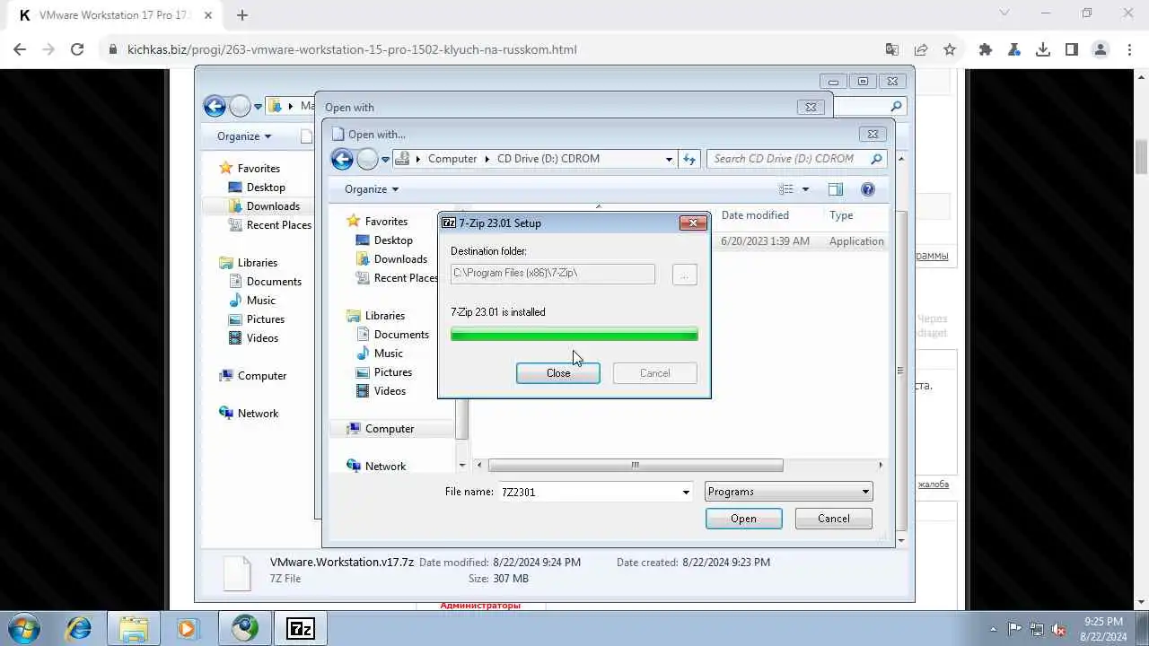The image size is (1149, 646).
Task: Select Favorites in Open with... navigation pane
Action: (x=386, y=222)
